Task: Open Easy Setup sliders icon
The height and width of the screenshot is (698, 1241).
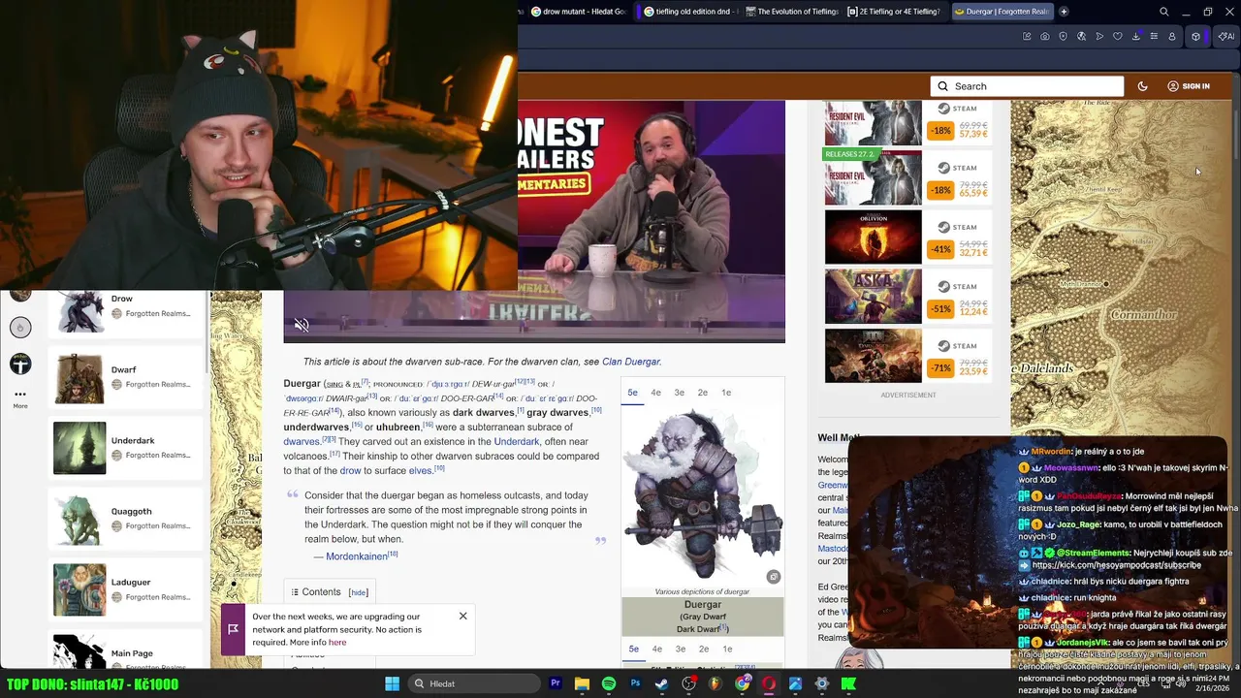Action: [1153, 37]
